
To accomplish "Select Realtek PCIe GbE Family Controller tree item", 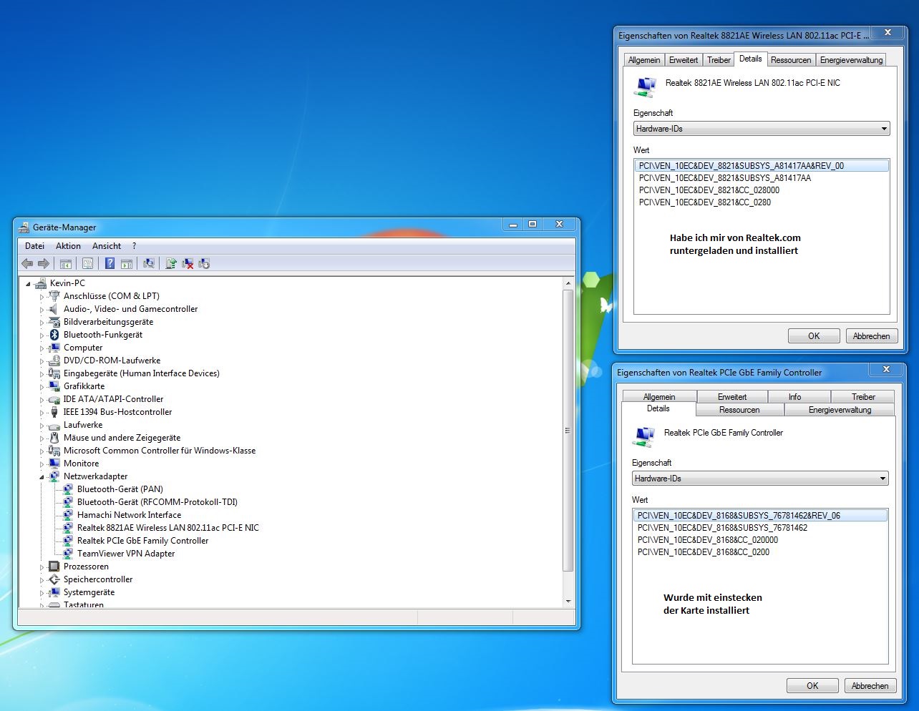I will tap(142, 541).
